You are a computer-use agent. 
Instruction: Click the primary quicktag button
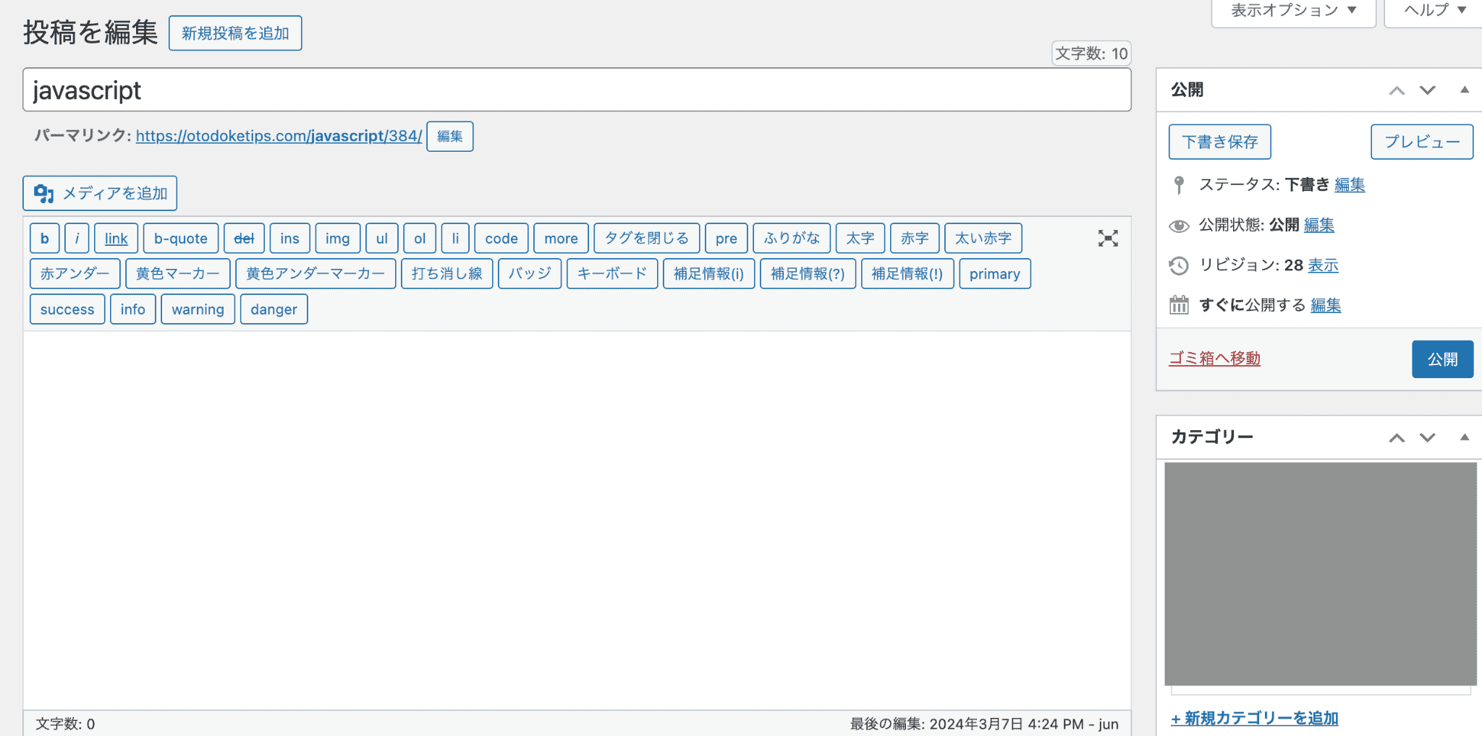click(995, 274)
